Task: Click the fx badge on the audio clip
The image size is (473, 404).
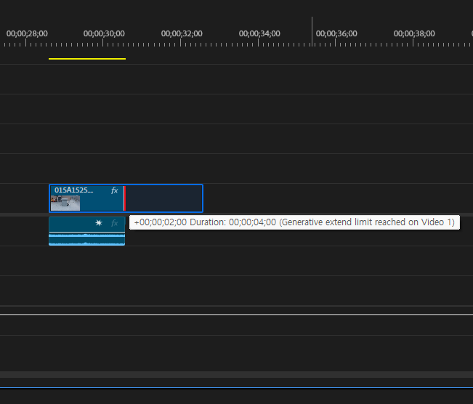Action: click(x=114, y=223)
